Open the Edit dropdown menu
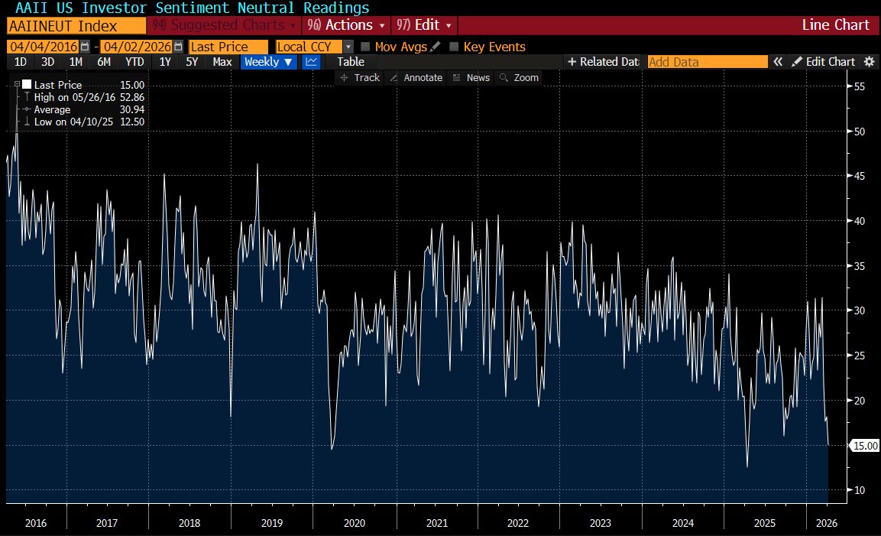Image resolution: width=881 pixels, height=536 pixels. 424,25
